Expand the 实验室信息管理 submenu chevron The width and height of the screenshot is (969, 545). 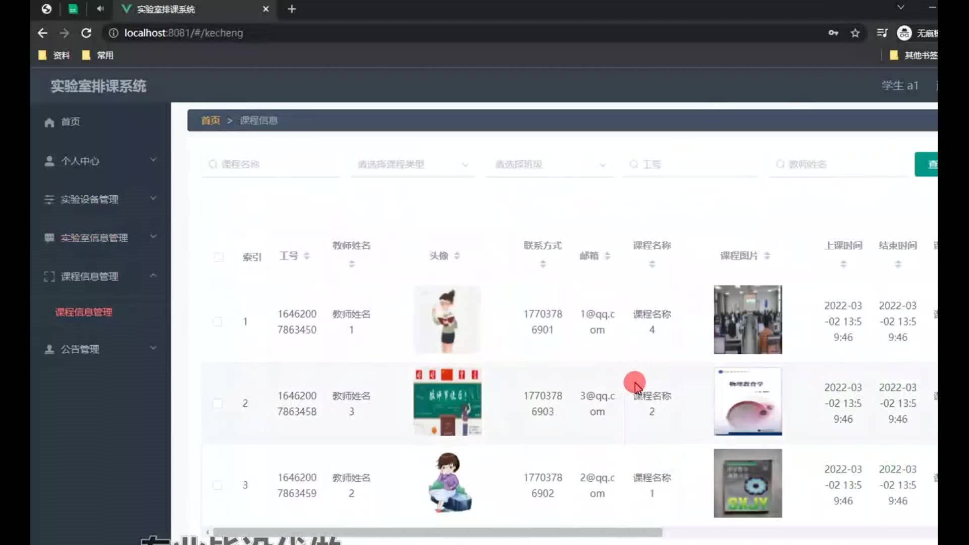pos(153,237)
